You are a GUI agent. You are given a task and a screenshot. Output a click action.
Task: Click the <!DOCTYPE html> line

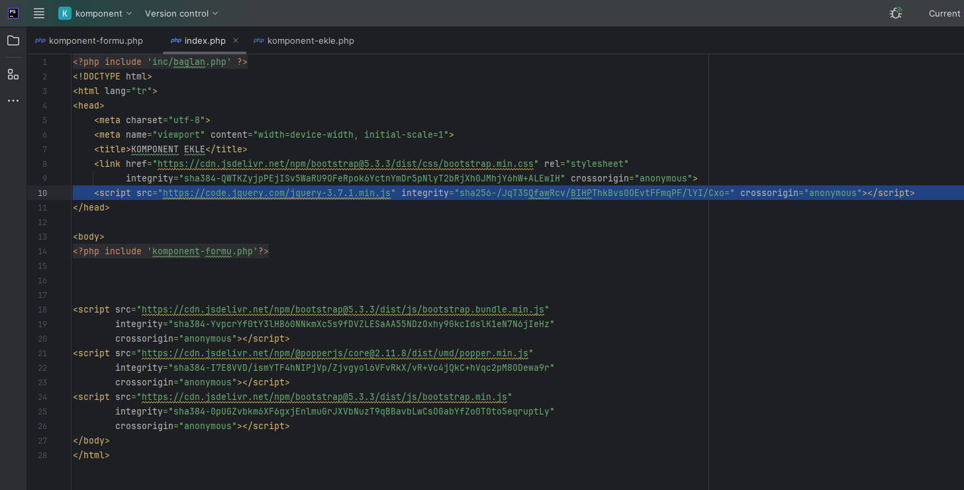113,76
